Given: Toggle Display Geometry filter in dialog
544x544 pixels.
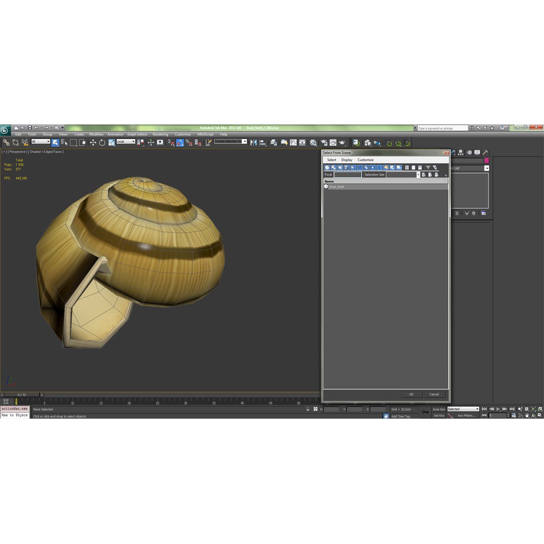Looking at the screenshot, I should pyautogui.click(x=327, y=168).
